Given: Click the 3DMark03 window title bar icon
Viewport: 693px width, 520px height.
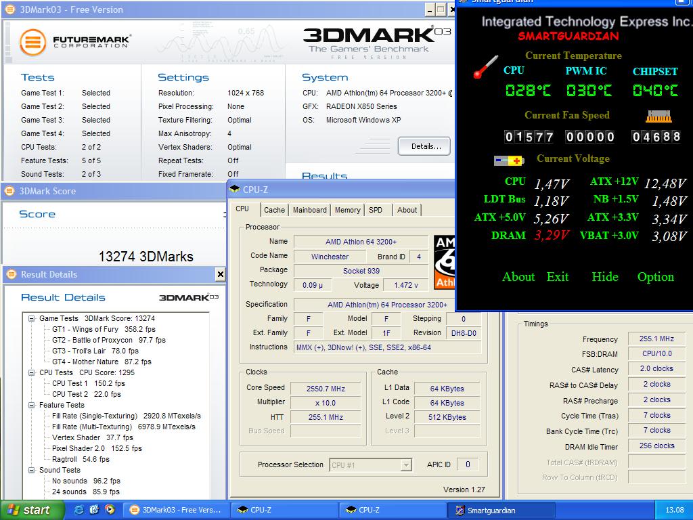Looking at the screenshot, I should tap(9, 9).
